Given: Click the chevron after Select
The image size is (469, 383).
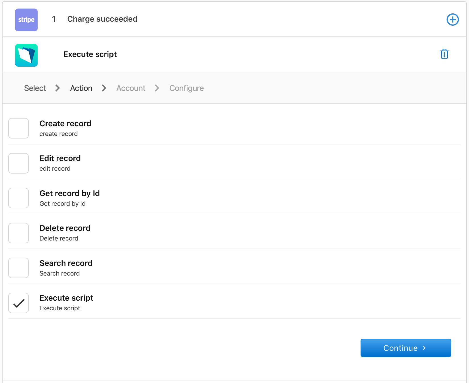Looking at the screenshot, I should (x=58, y=88).
